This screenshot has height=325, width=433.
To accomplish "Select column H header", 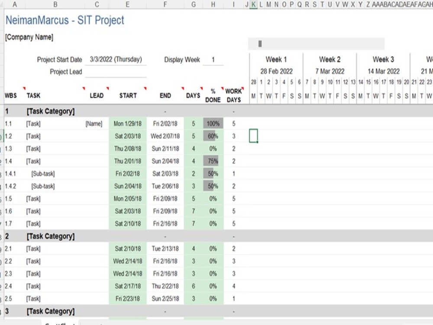I will (x=213, y=4).
